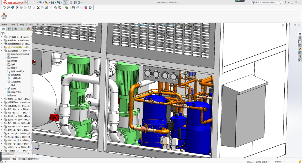Click the Save icon in top toolbar
The height and width of the screenshot is (163, 302).
[x=46, y=3]
